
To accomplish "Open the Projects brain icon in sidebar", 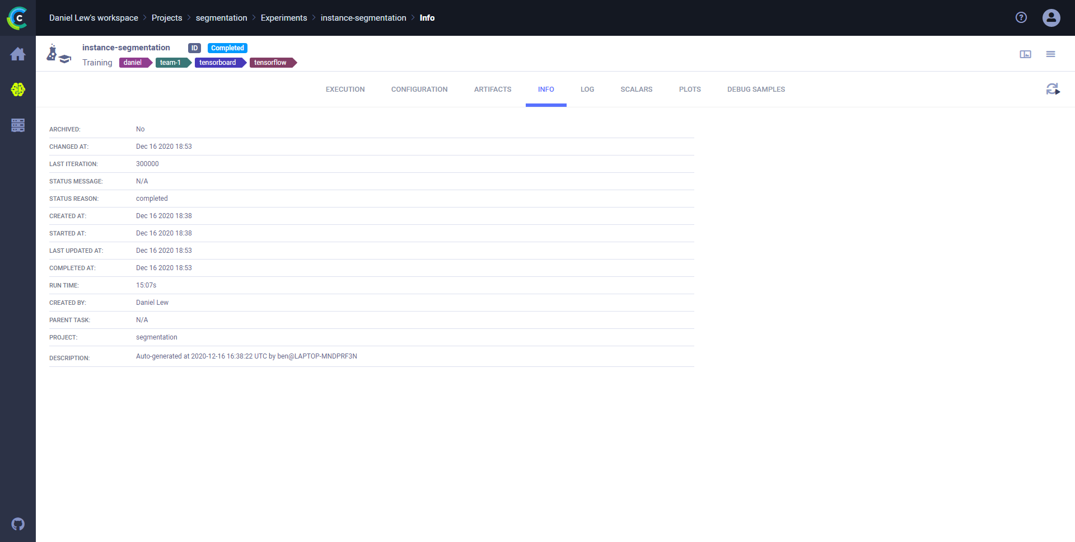I will pos(18,89).
